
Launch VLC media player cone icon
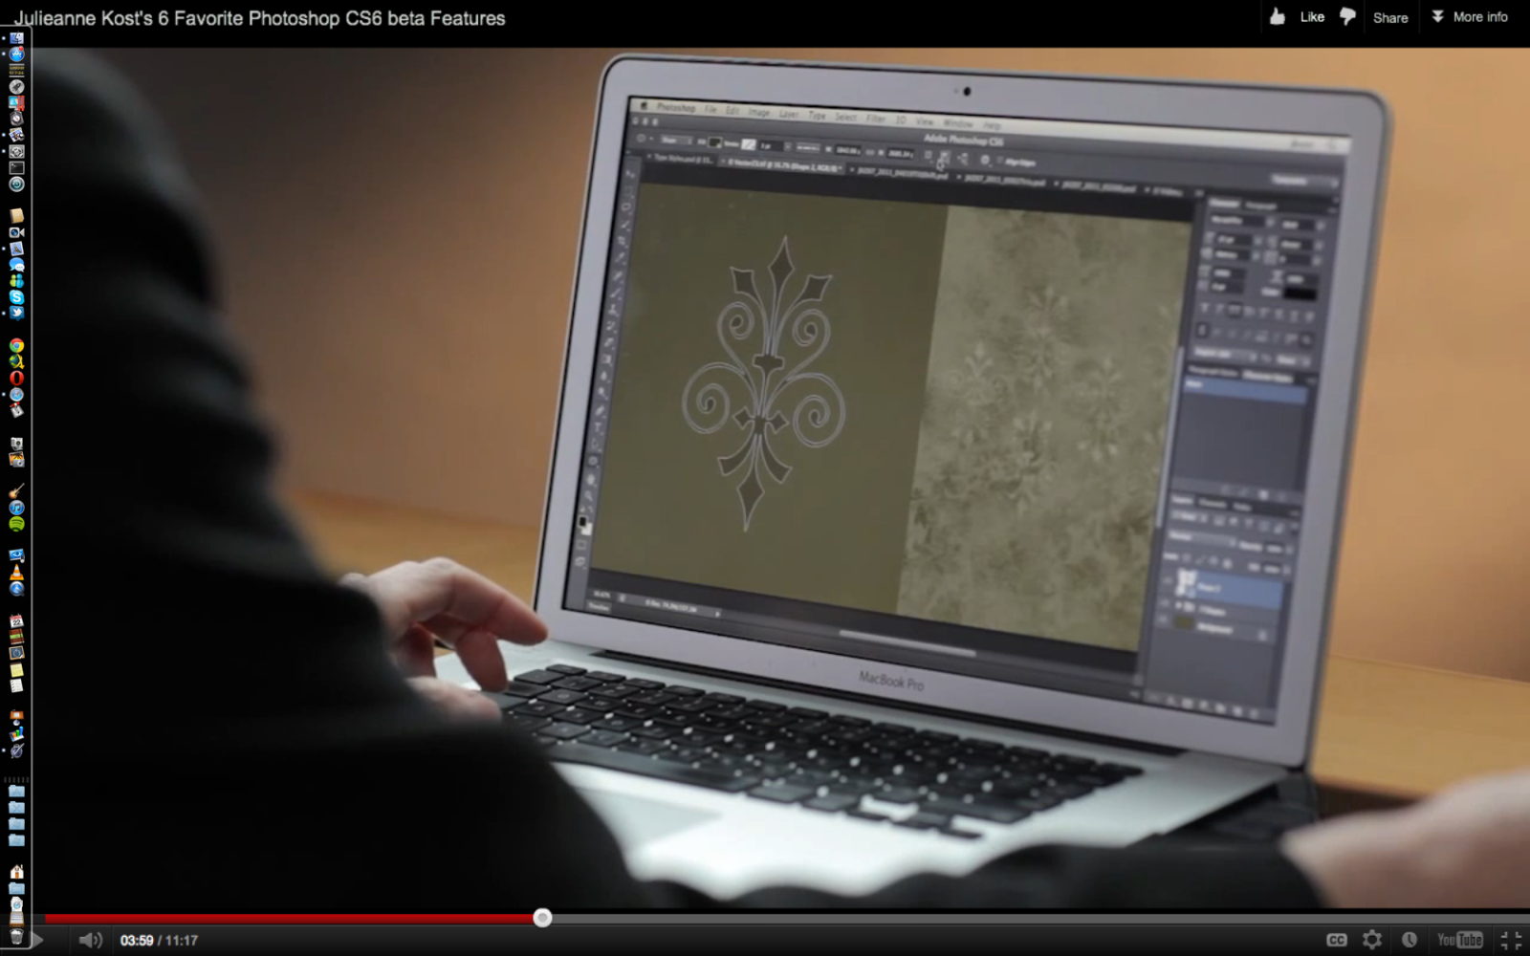click(16, 573)
